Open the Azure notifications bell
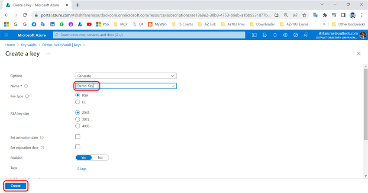This screenshot has width=368, height=193. [x=275, y=35]
